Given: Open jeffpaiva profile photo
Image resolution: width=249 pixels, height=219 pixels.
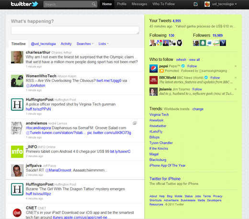Looking at the screenshot, I should (17, 171).
